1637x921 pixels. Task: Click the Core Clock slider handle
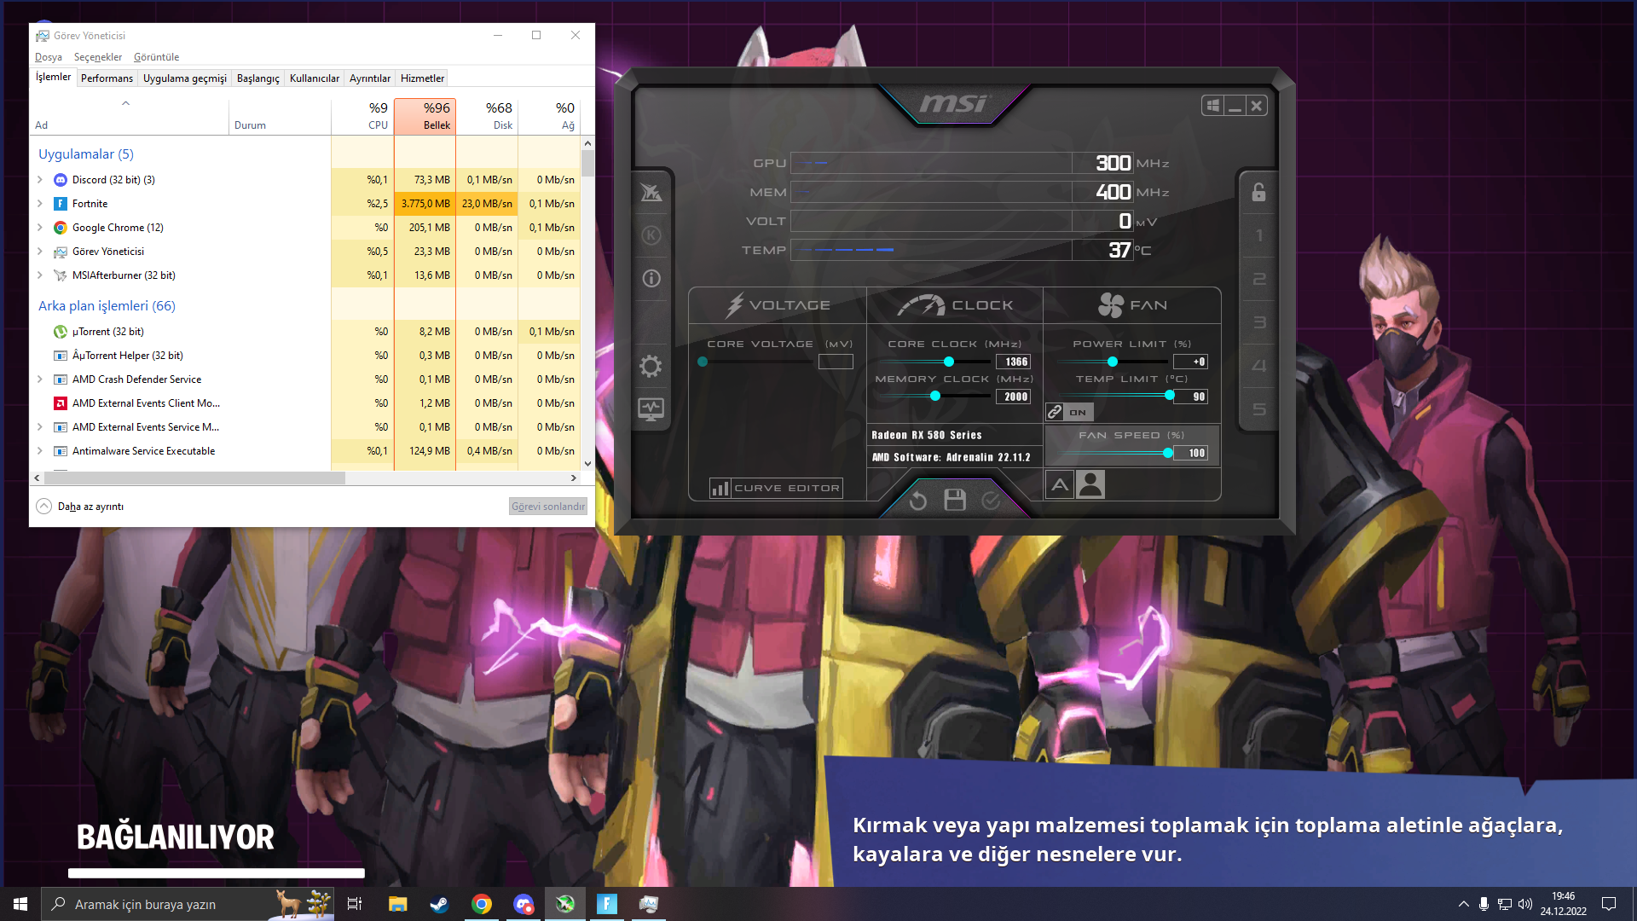(x=949, y=362)
